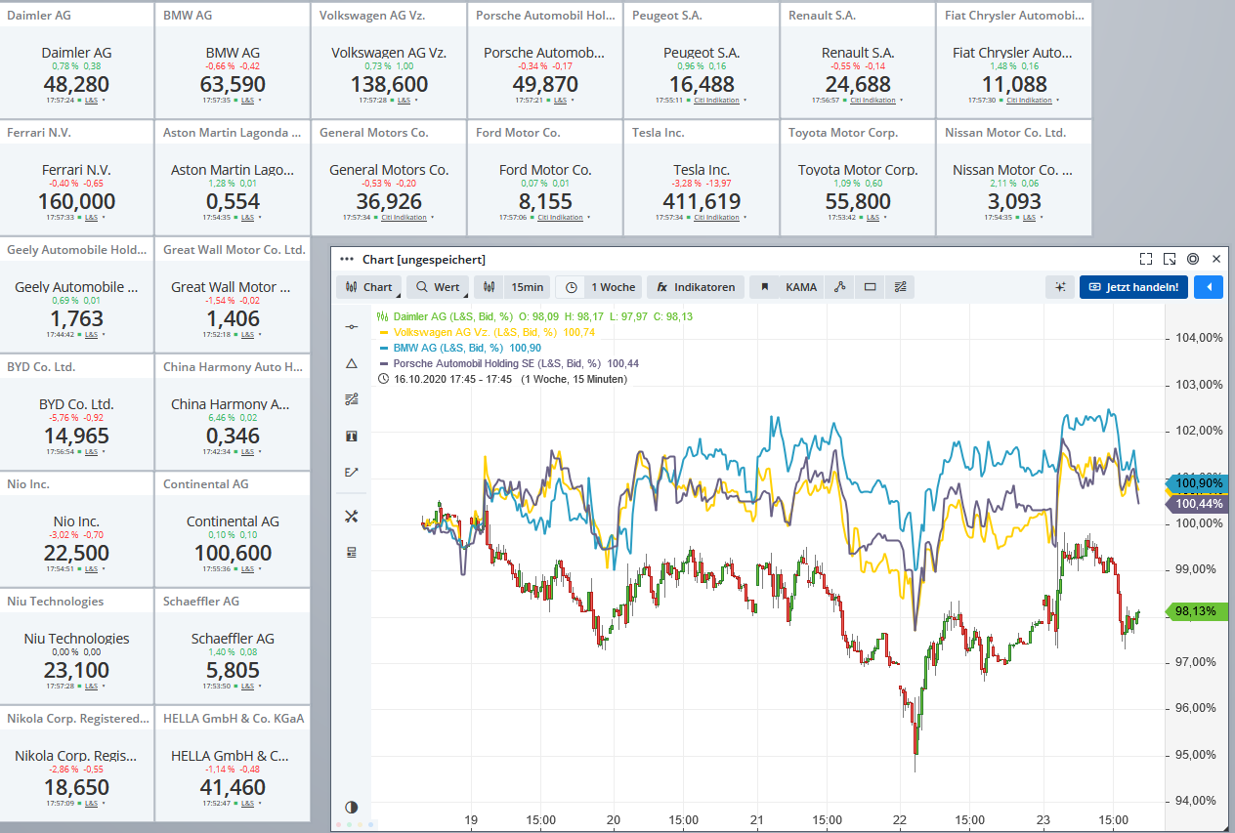Select the horizontal line drawing tool
1235x833 pixels.
[x=352, y=326]
